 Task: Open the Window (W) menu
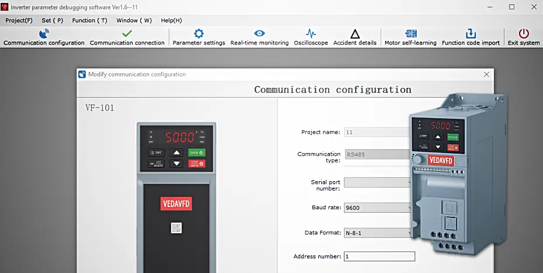(134, 20)
